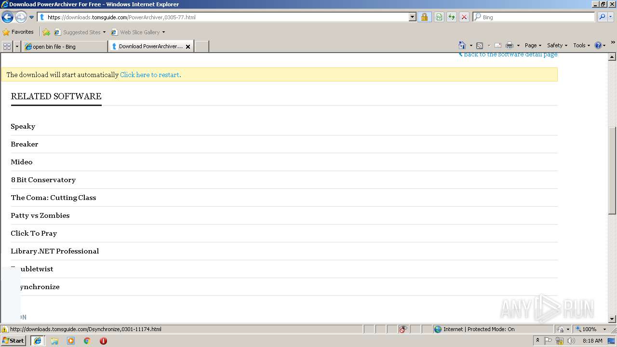Click the 8:18 AM system clock

pyautogui.click(x=592, y=341)
